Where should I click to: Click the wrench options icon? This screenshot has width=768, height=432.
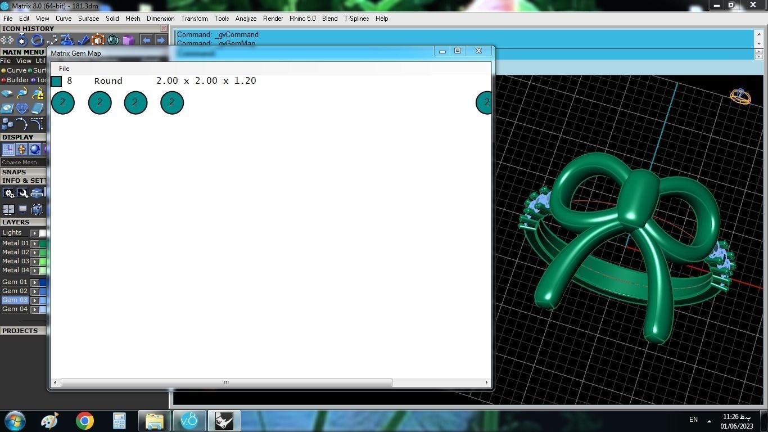pos(22,193)
